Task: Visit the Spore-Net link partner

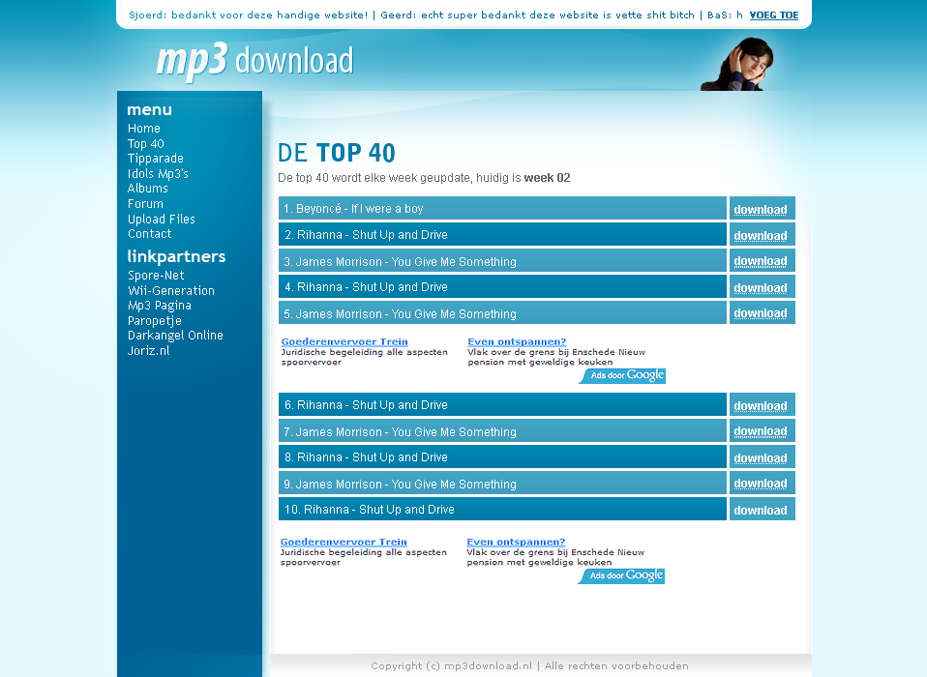Action: [x=156, y=276]
